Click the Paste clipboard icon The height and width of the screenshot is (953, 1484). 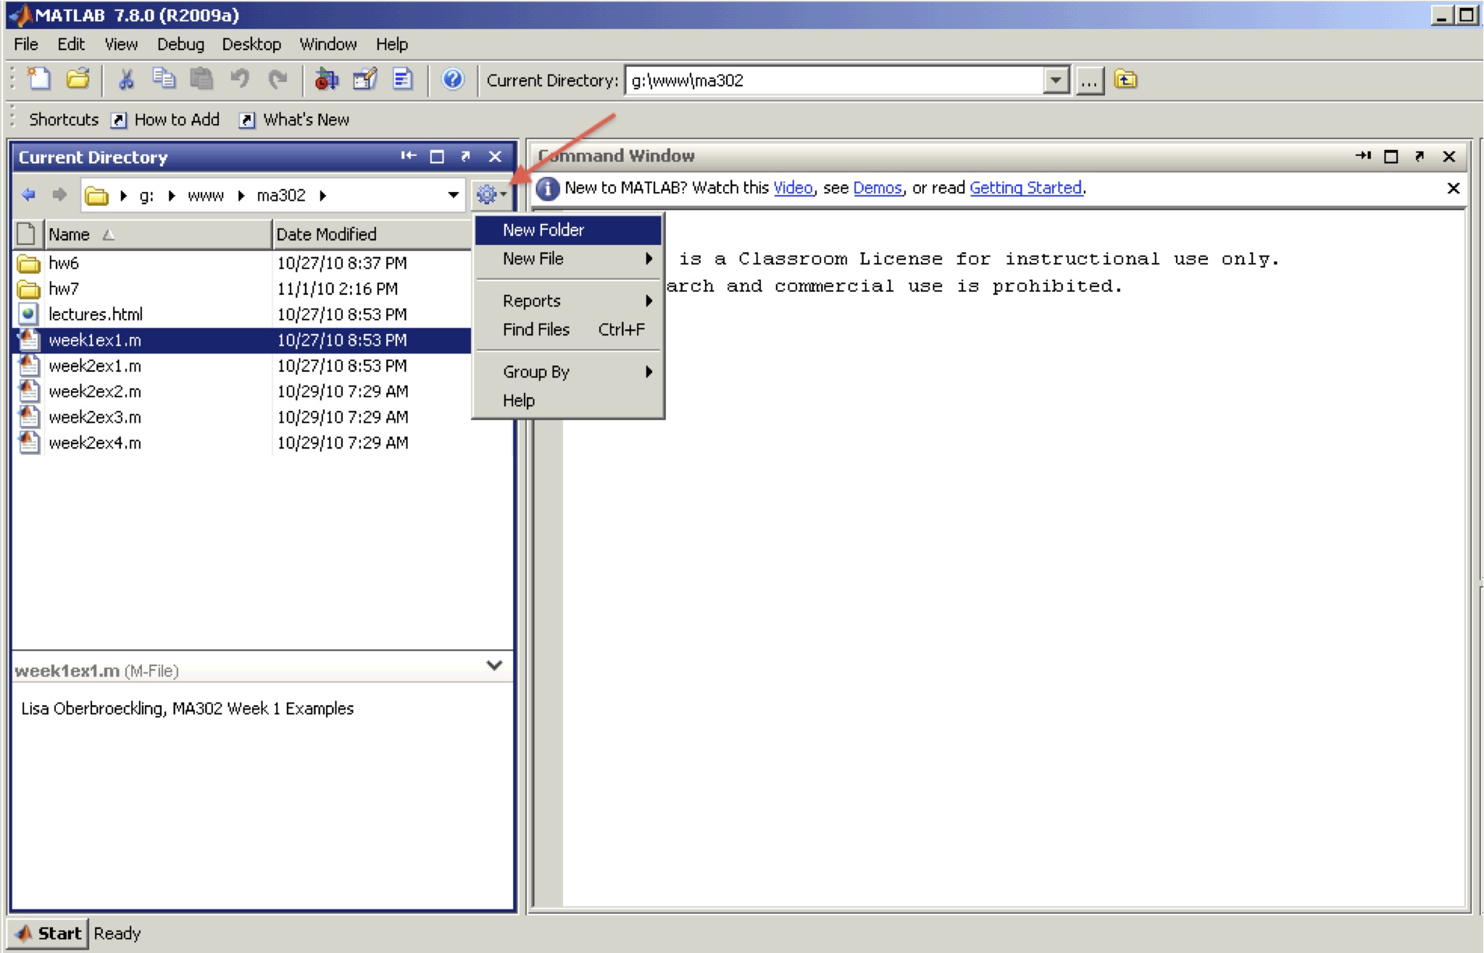pos(201,79)
